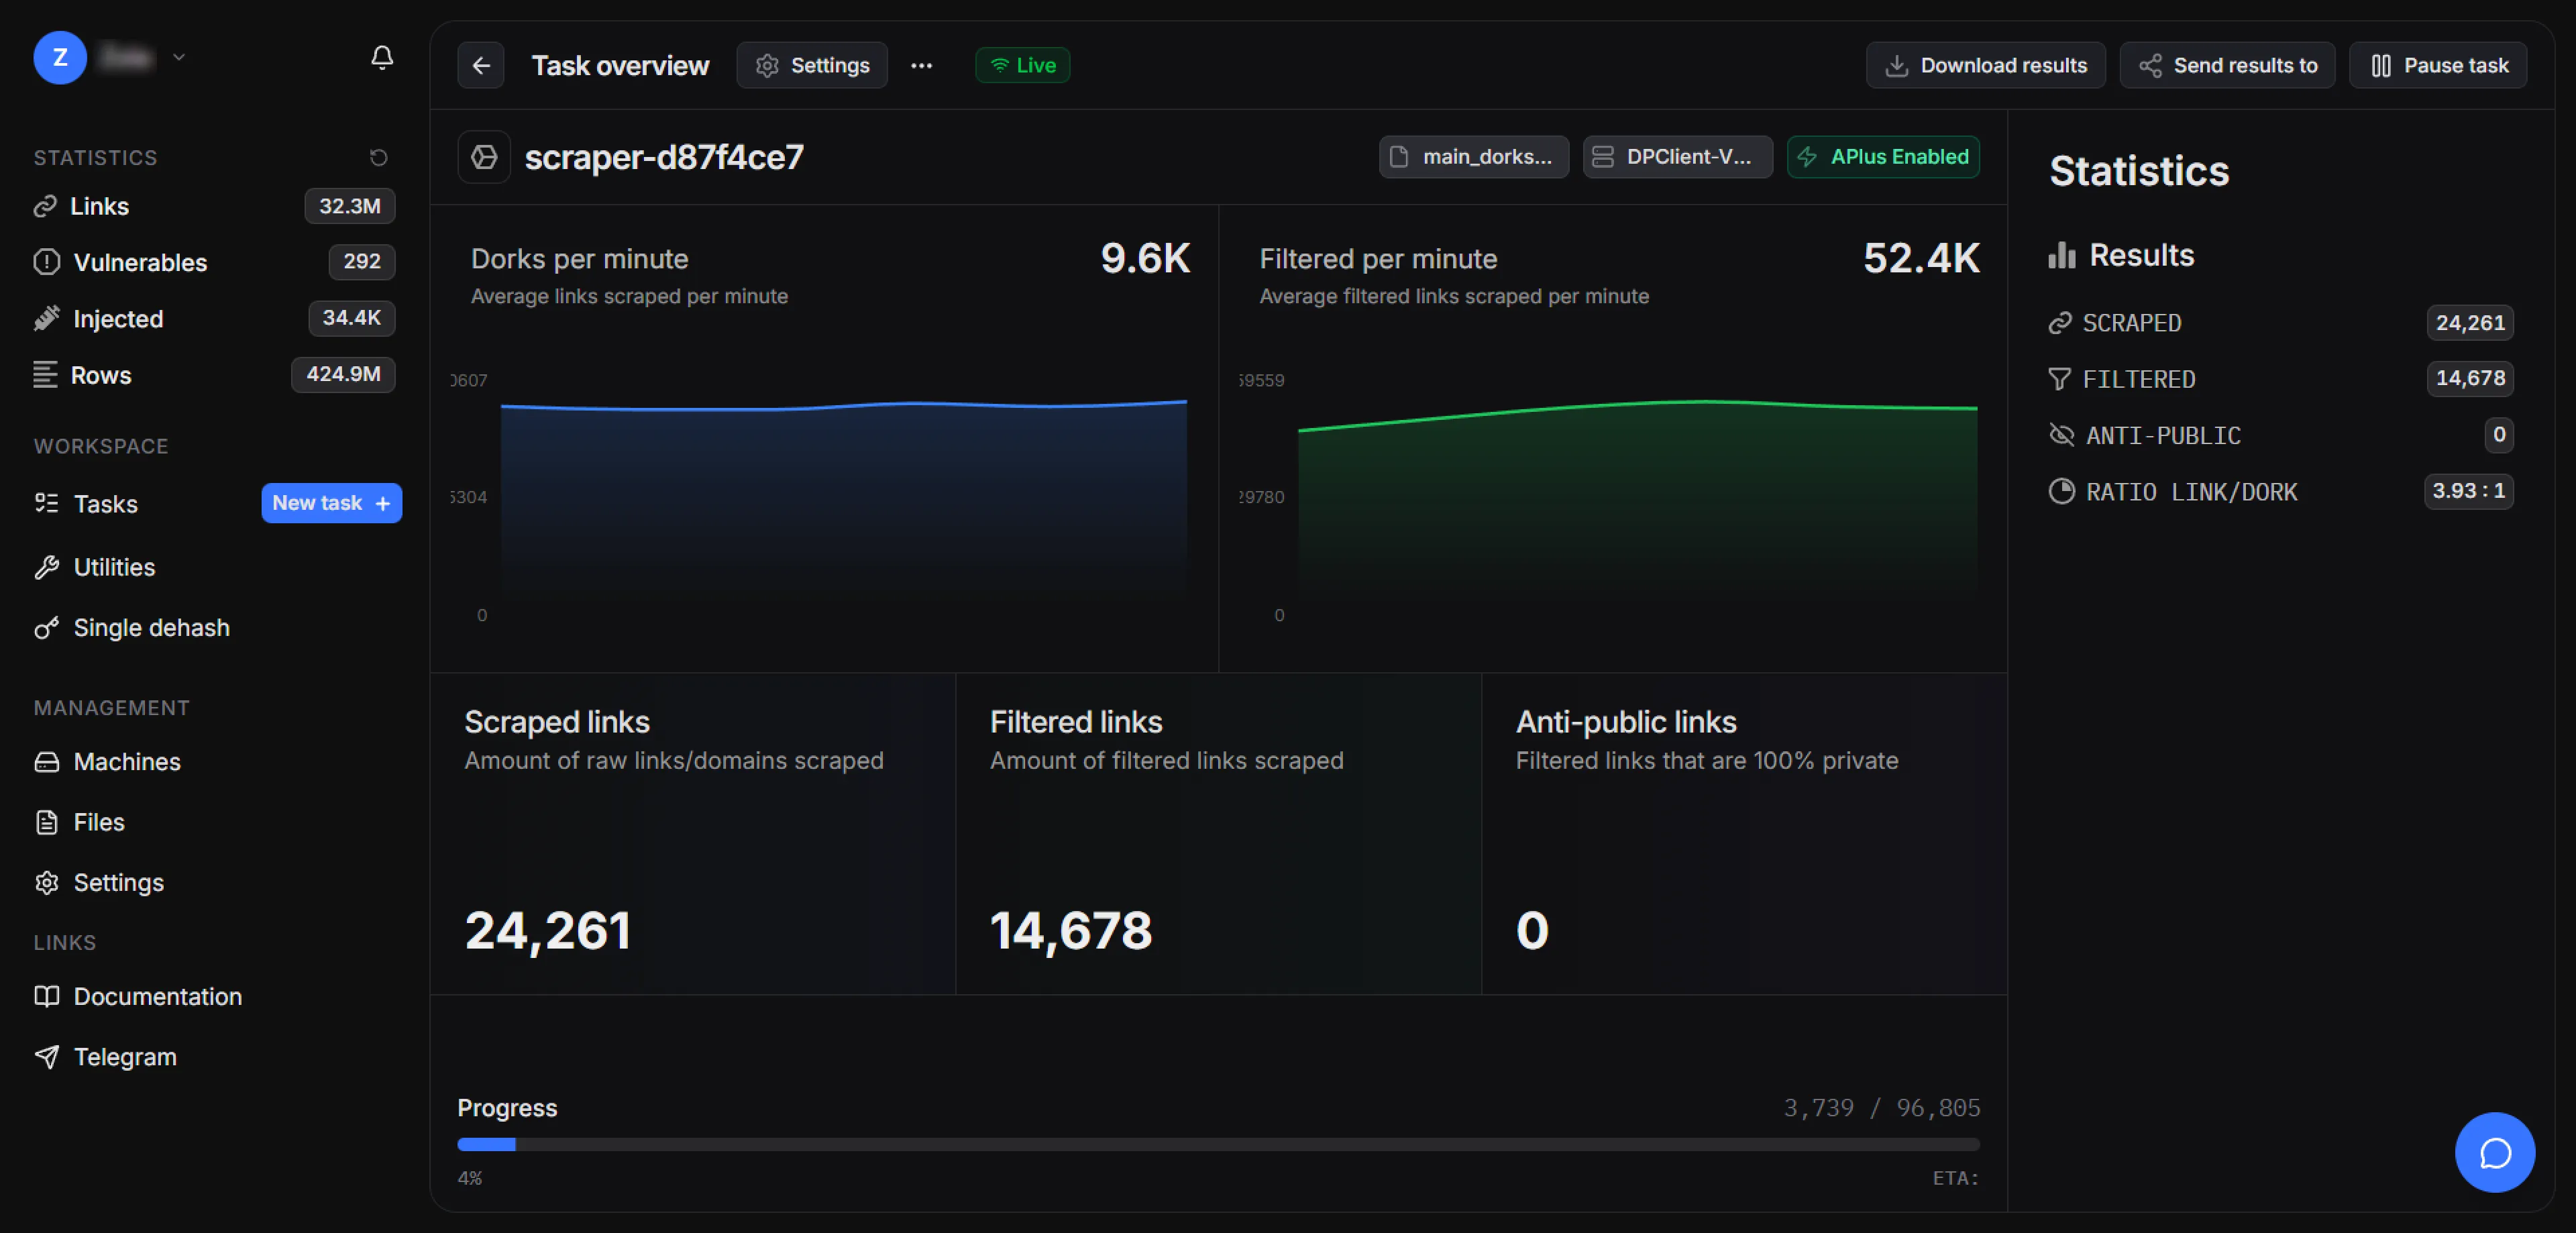2576x1233 pixels.
Task: Open Single dehash tool
Action: 151,628
